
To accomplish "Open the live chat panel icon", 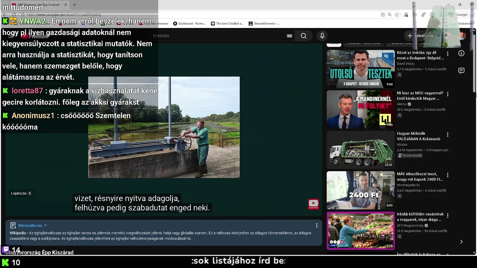I will (x=461, y=71).
